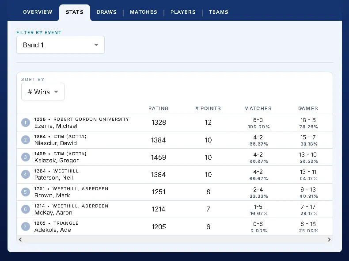Click the 1328 rating value
349x261 pixels.
pos(159,123)
